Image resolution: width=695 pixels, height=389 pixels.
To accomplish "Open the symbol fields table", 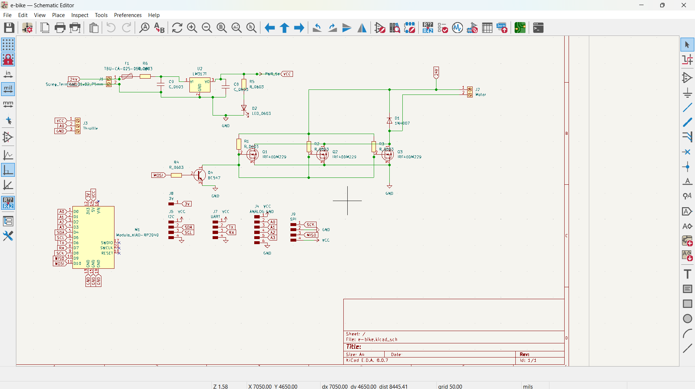I will tap(487, 28).
